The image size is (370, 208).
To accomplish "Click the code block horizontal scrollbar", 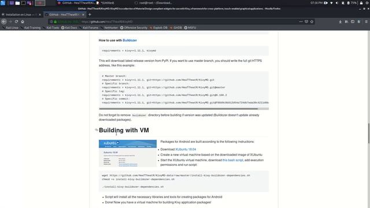I will 179,109.
